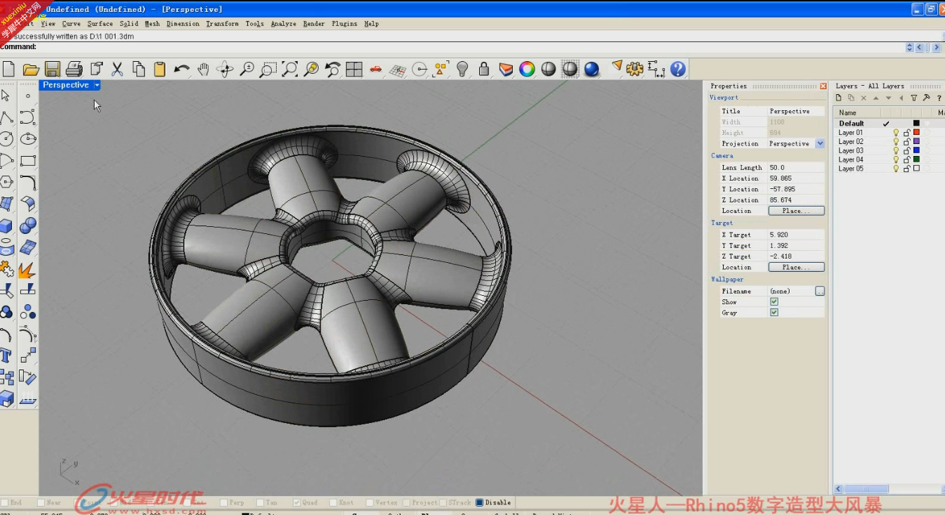The image size is (945, 515).
Task: Click the blue Render sphere icon
Action: click(x=592, y=69)
